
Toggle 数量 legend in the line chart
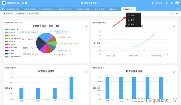(97, 43)
